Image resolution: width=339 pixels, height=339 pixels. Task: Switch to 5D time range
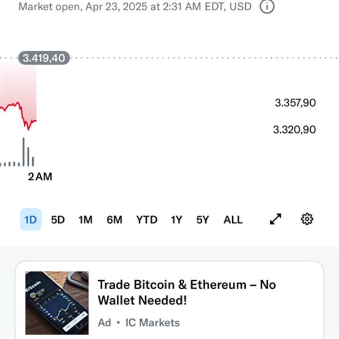[x=58, y=220]
